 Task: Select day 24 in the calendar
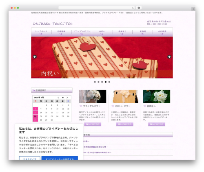coord(57,116)
